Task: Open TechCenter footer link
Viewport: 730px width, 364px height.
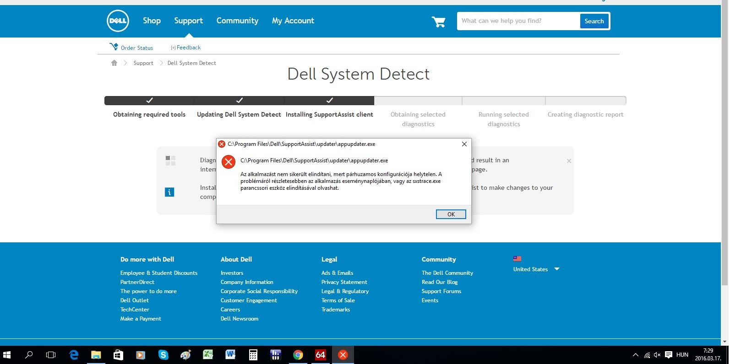Action: pos(135,310)
